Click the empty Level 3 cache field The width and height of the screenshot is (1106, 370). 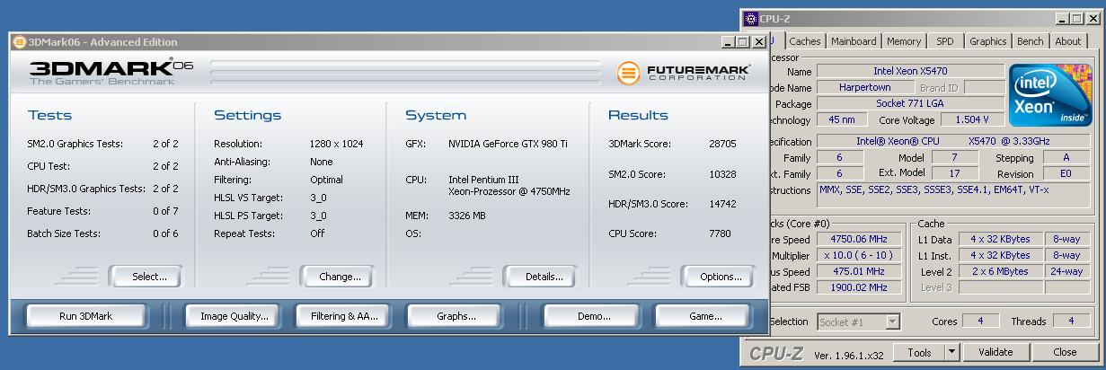click(999, 287)
